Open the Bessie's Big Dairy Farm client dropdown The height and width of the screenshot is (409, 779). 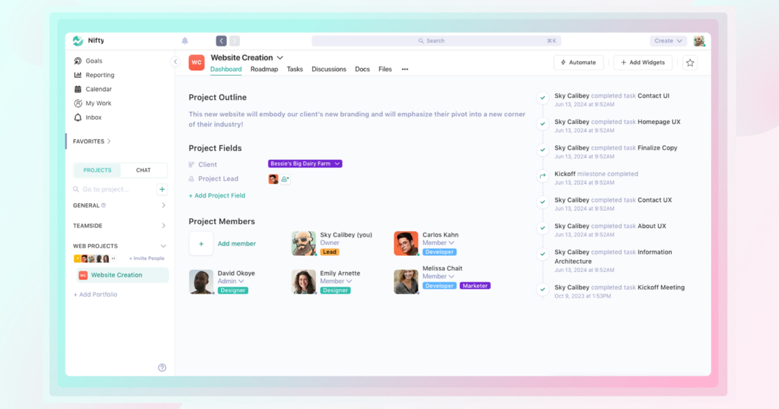pos(305,164)
